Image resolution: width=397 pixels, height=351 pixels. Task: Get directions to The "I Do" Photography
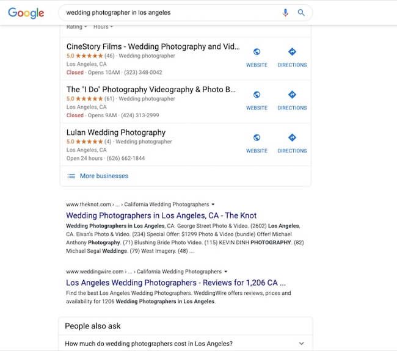pos(292,95)
